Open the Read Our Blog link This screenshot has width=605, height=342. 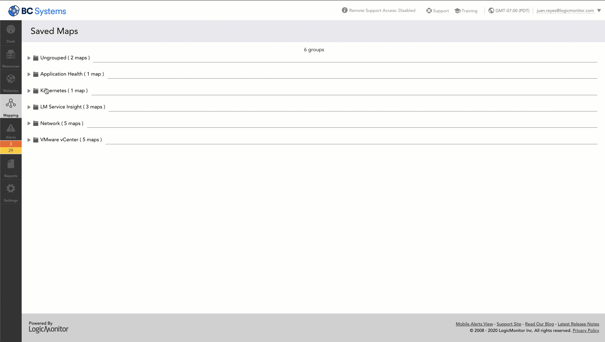(539, 324)
